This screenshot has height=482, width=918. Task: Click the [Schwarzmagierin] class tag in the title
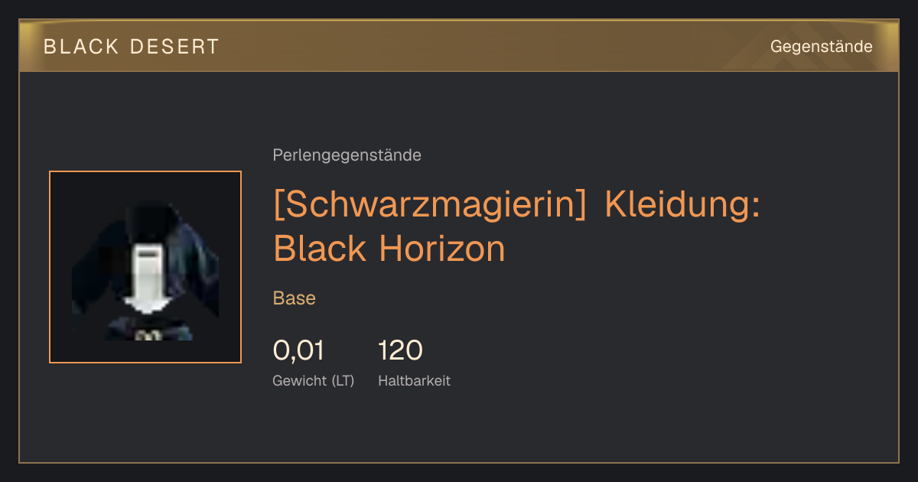430,204
